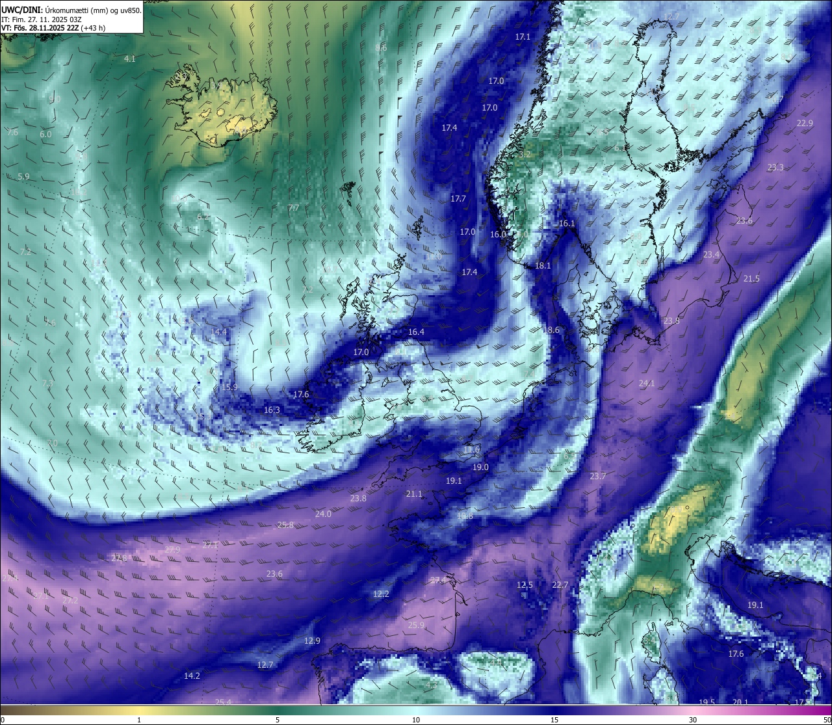The width and height of the screenshot is (832, 725).
Task: Select the 19.0 value label
Action: click(x=480, y=468)
